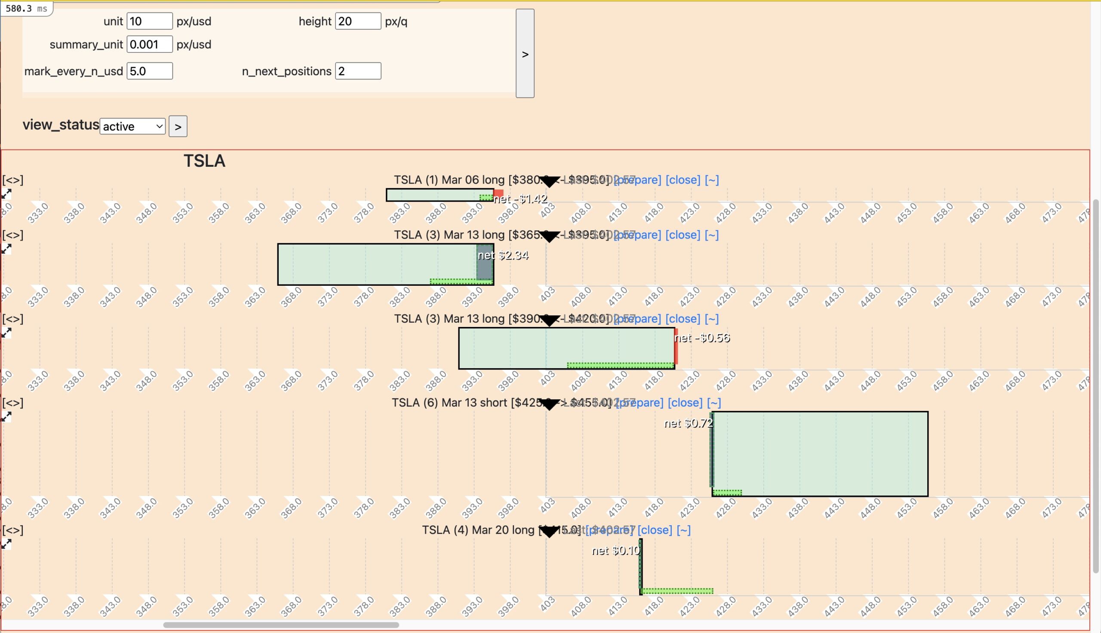Toggle [<>] on TSLA Mar 13 short row
This screenshot has width=1101, height=633.
12,403
